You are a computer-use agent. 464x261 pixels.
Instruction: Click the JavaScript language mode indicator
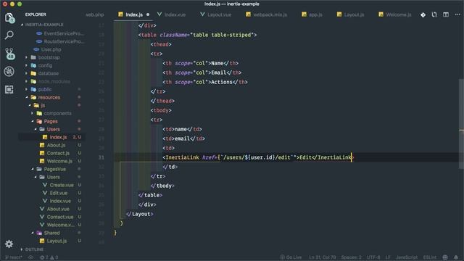[407, 257]
